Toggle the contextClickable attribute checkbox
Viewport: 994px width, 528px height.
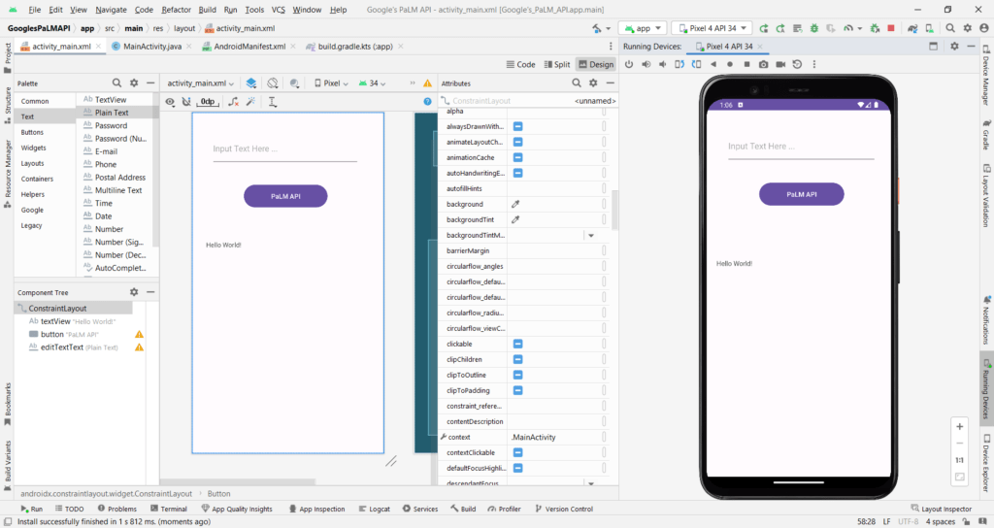click(x=518, y=452)
